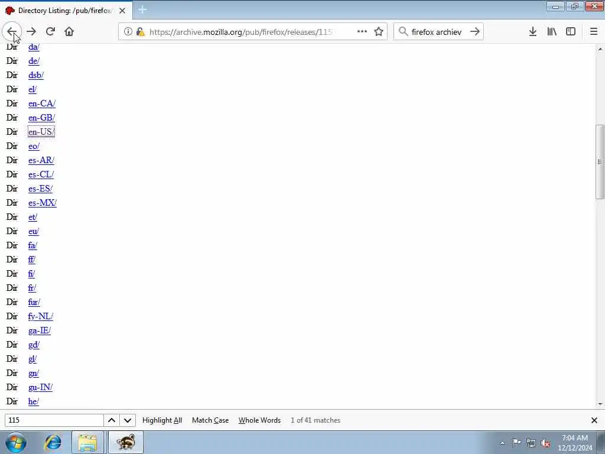Open the gu-IN/ directory link
The image size is (605, 454).
[x=40, y=387]
